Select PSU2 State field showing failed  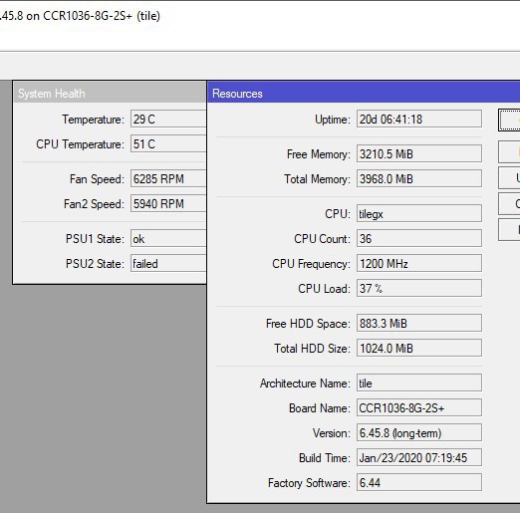168,263
